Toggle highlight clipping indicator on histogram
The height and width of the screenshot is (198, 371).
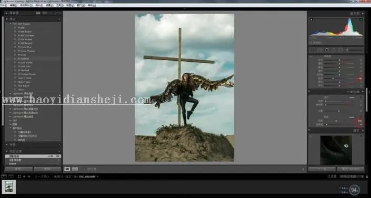coord(362,20)
